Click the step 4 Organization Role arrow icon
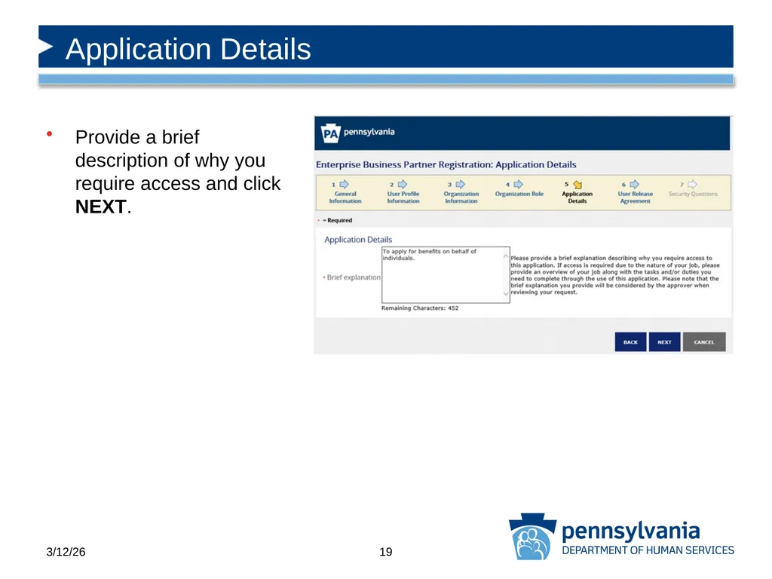Screen dimensions: 772x579 [x=519, y=184]
